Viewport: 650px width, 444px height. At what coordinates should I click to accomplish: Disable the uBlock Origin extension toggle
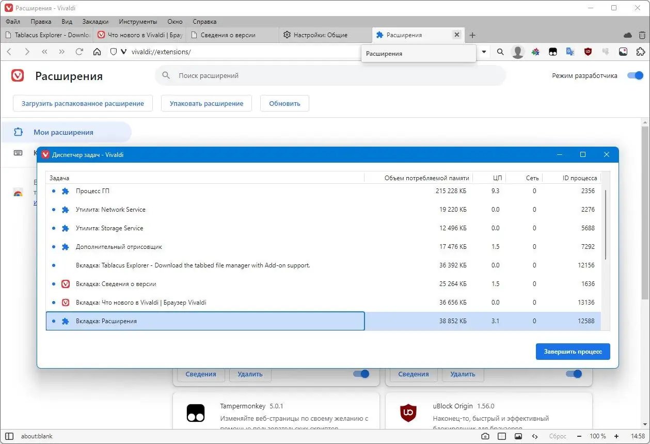[573, 374]
